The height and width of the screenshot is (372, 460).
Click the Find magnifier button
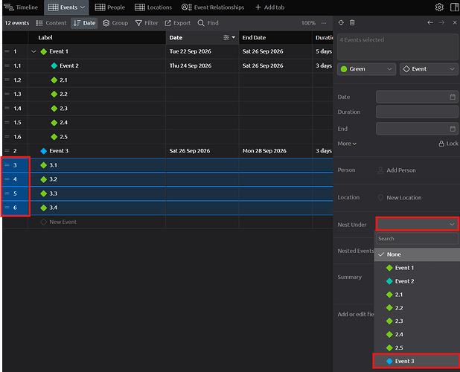click(208, 23)
